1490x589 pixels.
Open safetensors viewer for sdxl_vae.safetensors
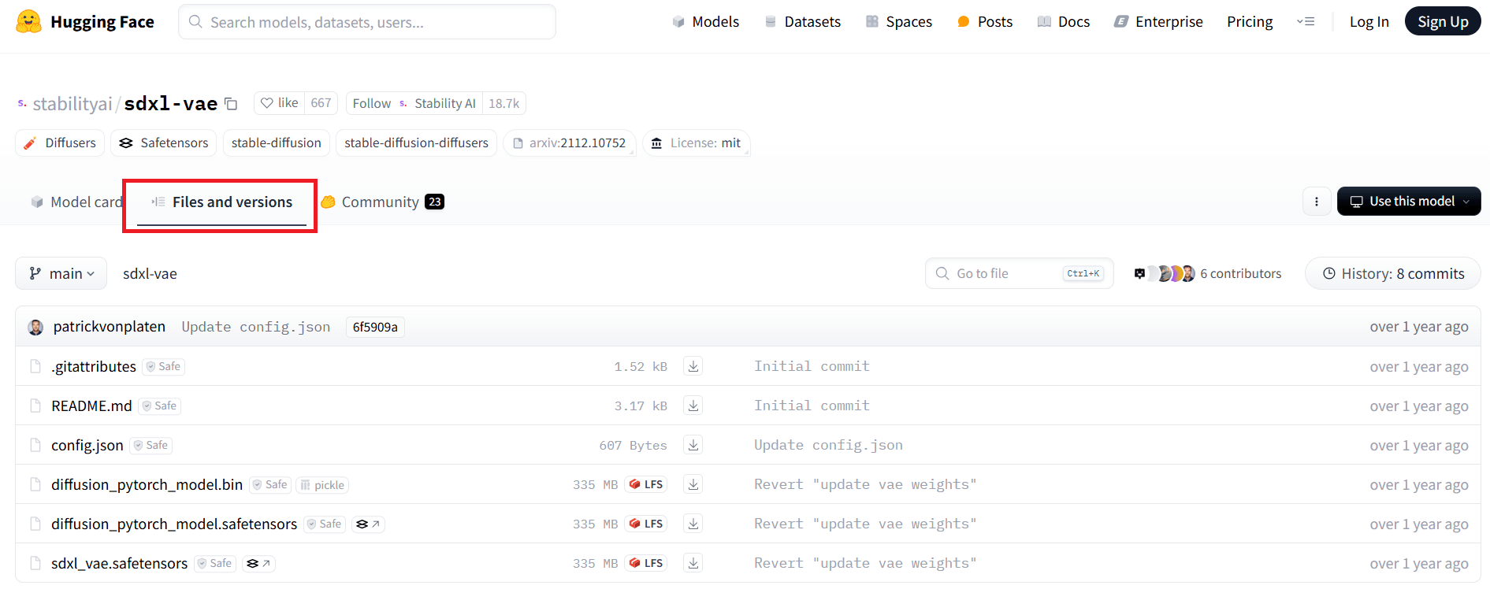[258, 564]
